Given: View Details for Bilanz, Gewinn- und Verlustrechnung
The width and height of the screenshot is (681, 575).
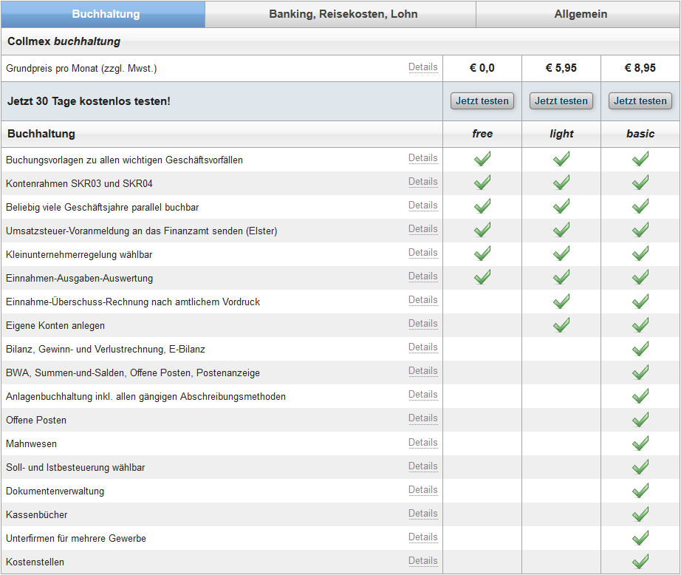Looking at the screenshot, I should 423,347.
